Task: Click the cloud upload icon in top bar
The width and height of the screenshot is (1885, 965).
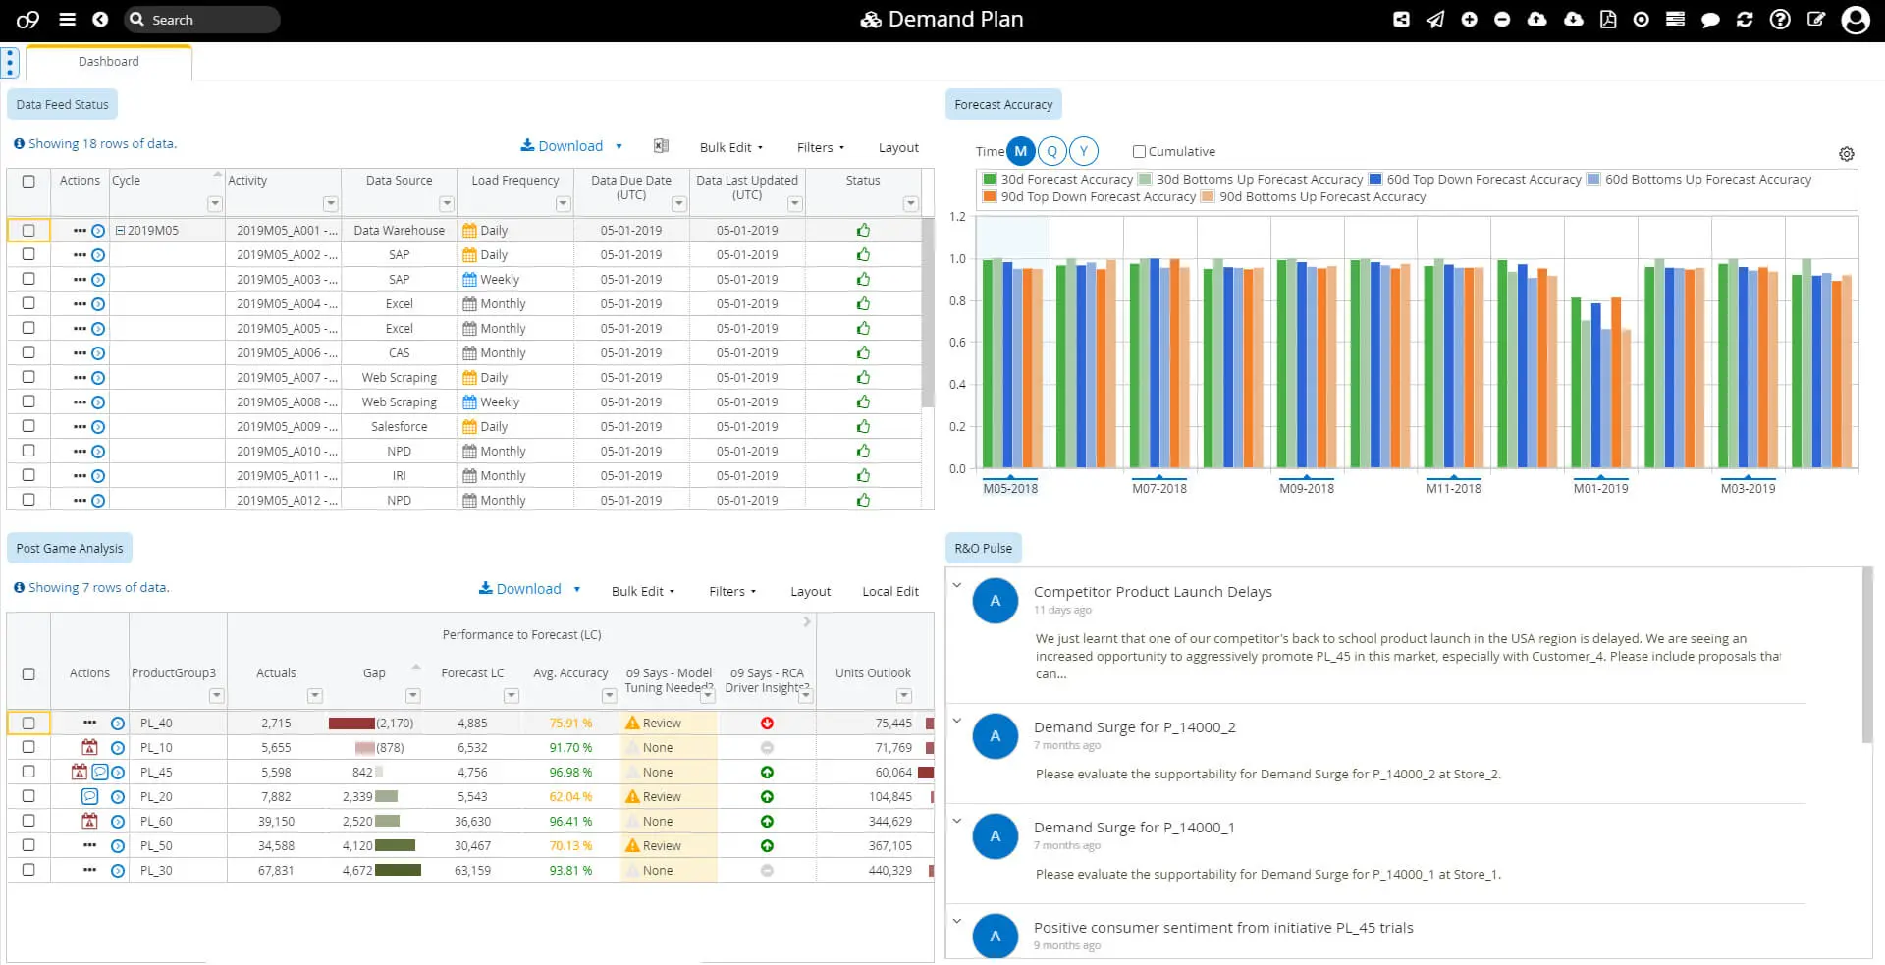Action: point(1537,19)
